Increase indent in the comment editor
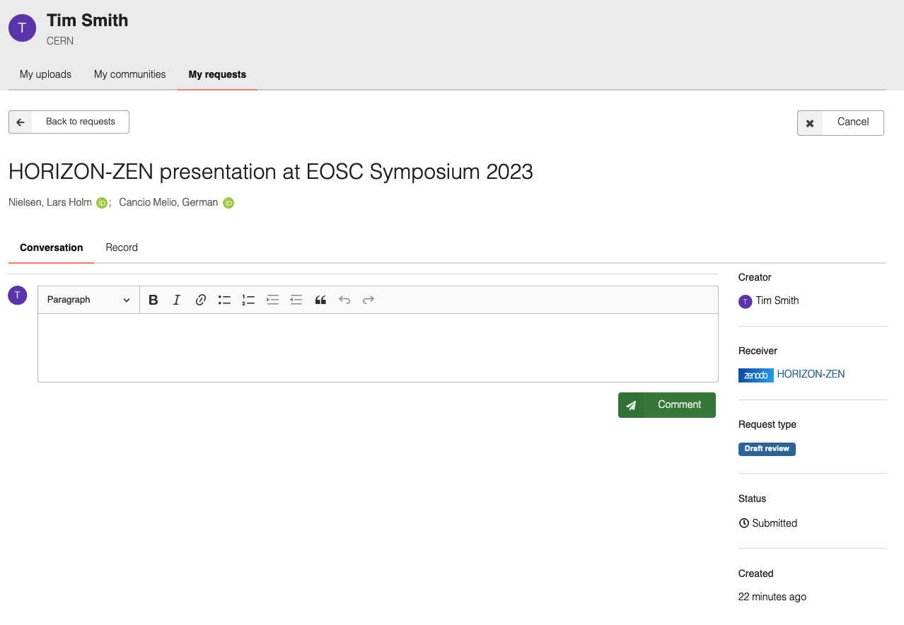Screen dimensions: 904x625 (x=272, y=300)
